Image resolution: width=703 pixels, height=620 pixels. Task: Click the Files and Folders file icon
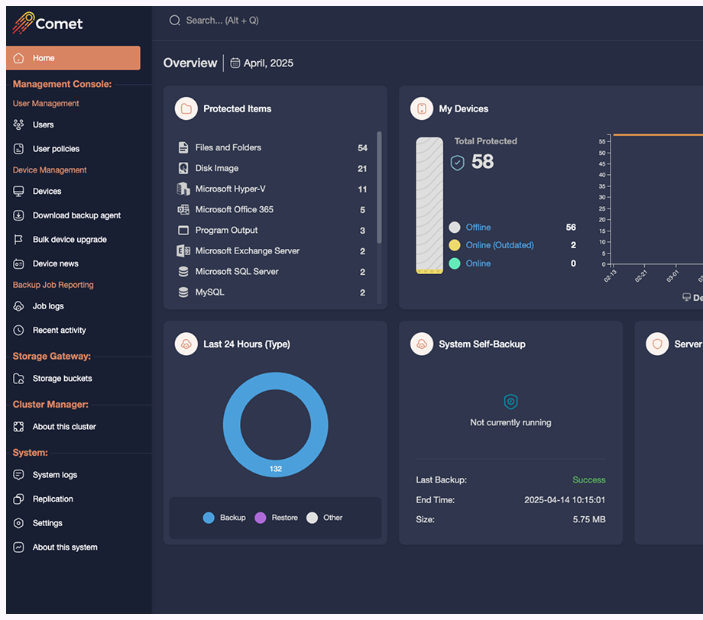183,147
